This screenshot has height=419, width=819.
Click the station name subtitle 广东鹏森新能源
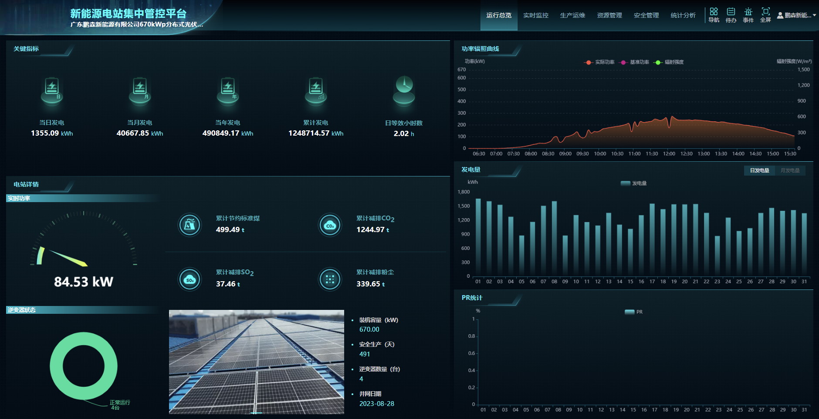137,24
